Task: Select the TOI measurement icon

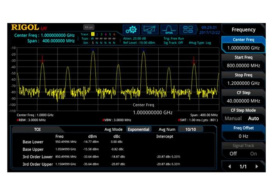Action: click(150, 30)
